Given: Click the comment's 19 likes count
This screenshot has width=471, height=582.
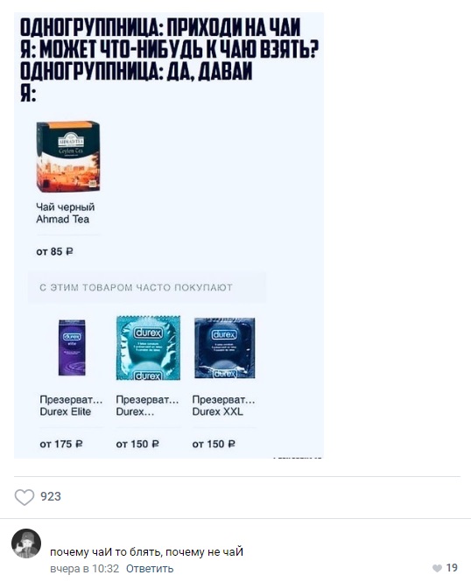Looking at the screenshot, I should click(452, 568).
